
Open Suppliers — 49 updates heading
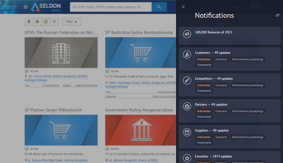click(x=212, y=131)
